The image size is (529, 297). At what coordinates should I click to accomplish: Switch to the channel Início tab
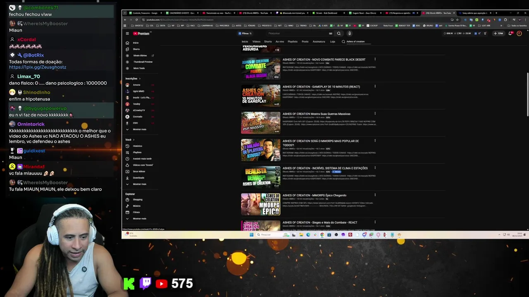(x=245, y=42)
